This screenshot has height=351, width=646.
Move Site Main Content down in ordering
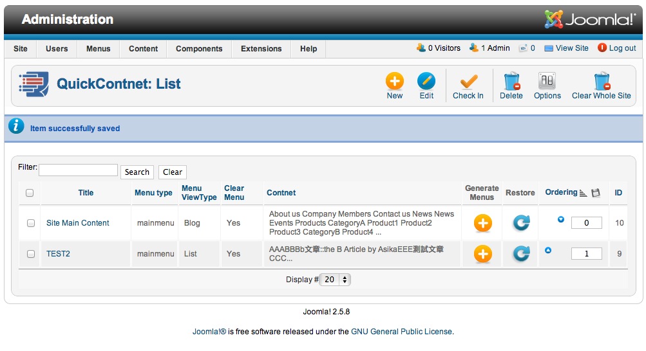(x=561, y=219)
